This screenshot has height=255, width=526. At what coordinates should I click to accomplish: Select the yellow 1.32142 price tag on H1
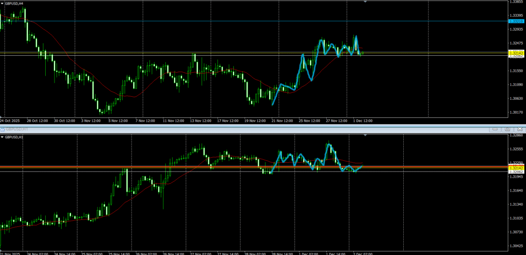click(515, 167)
